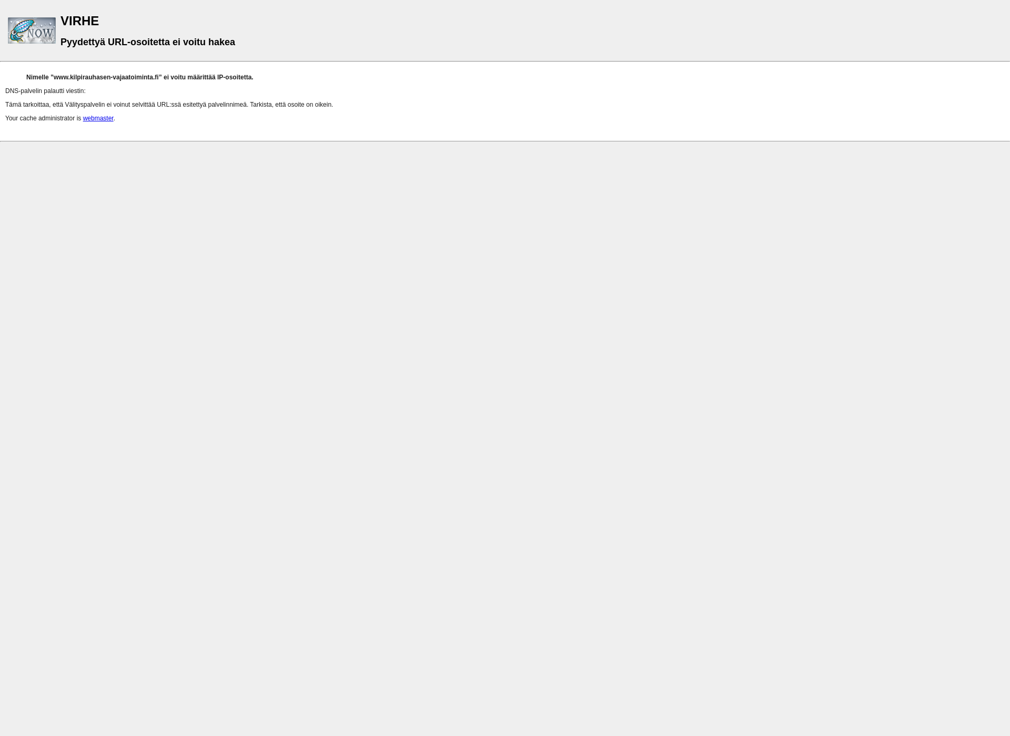This screenshot has height=736, width=1010.
Task: Click the URL error description paragraph
Action: tap(168, 104)
